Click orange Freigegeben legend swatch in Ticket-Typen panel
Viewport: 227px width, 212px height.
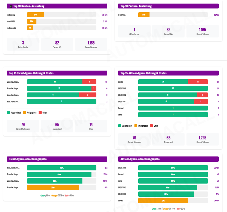point(24,112)
